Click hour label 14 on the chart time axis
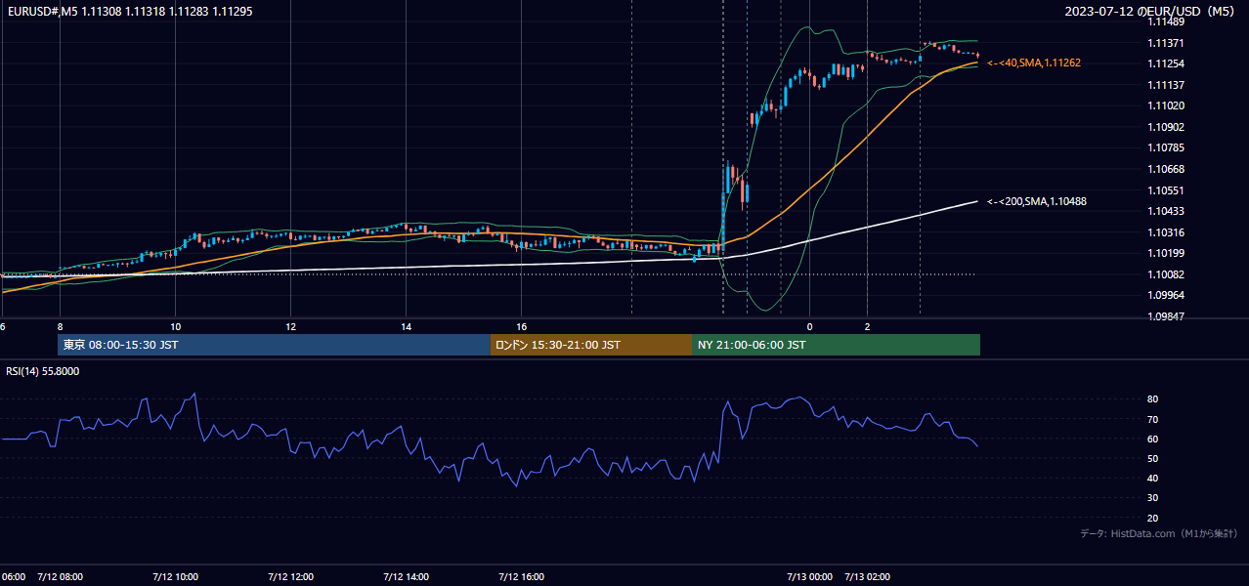The width and height of the screenshot is (1249, 586). coord(407,326)
